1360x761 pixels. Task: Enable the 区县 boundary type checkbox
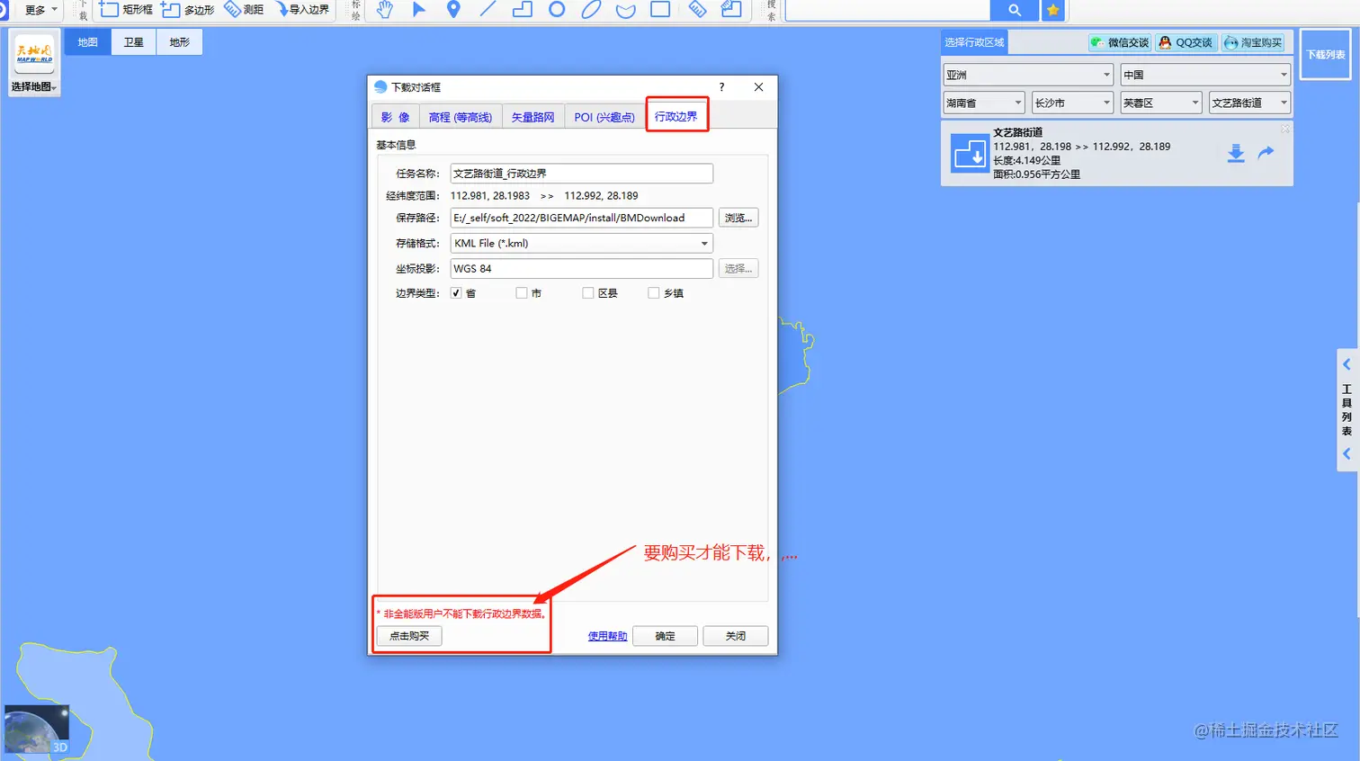(588, 293)
